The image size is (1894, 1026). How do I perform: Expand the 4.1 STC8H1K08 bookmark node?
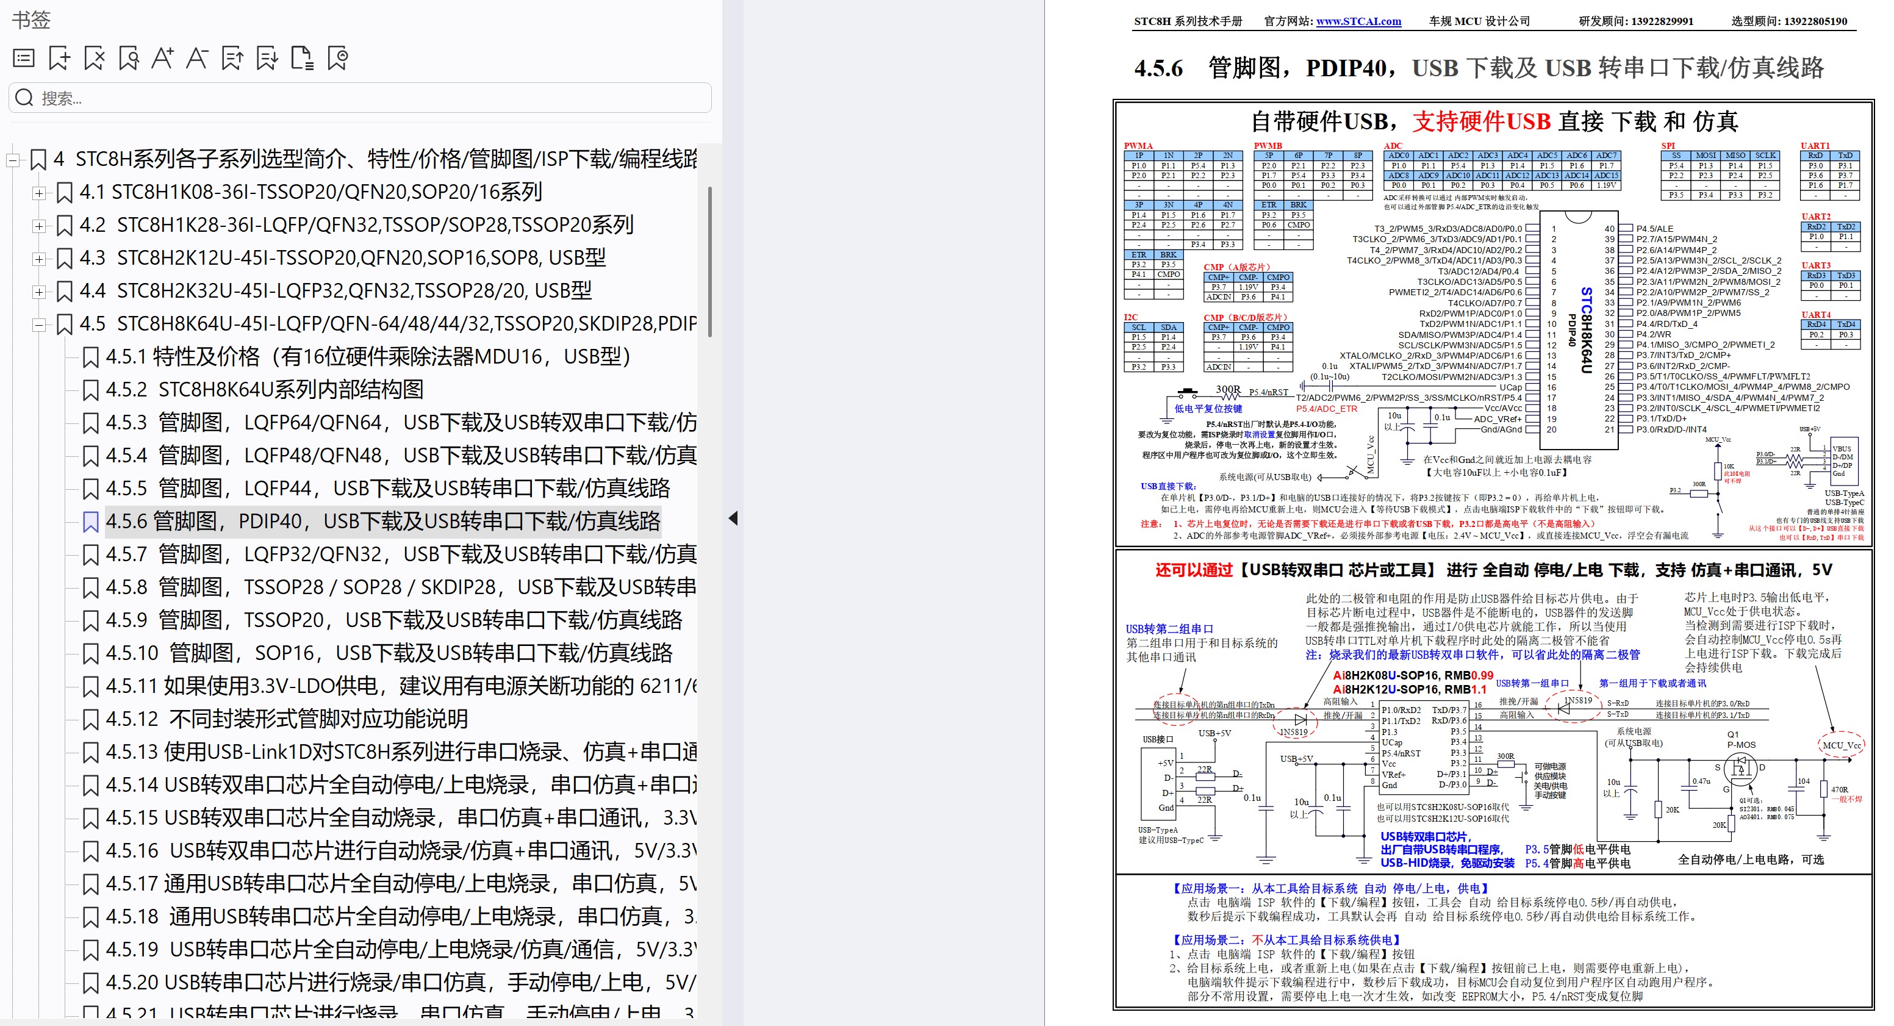pyautogui.click(x=39, y=193)
